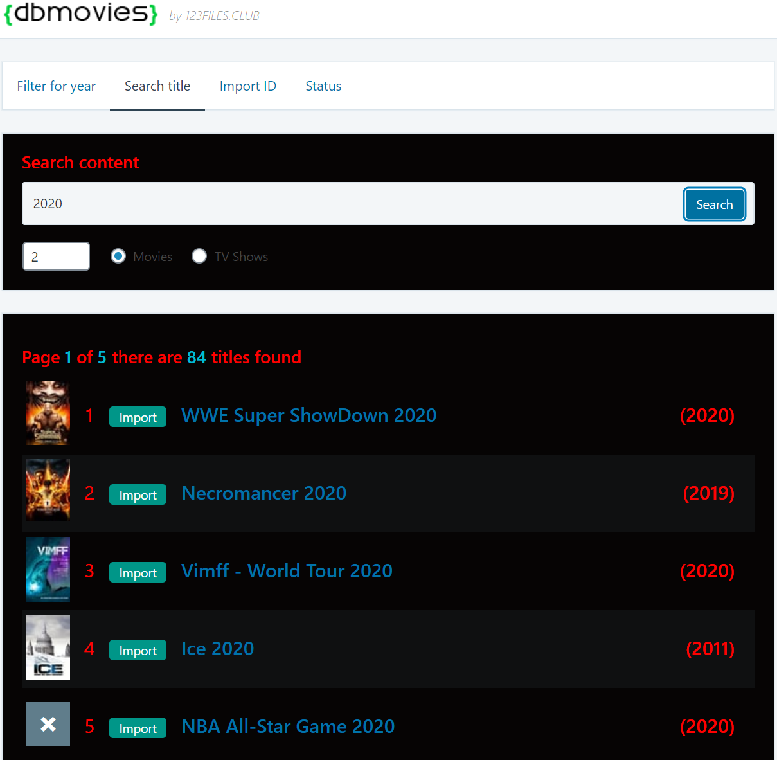Image resolution: width=777 pixels, height=760 pixels.
Task: Open the Necromancer 2020 poster thumbnail
Action: coord(48,490)
